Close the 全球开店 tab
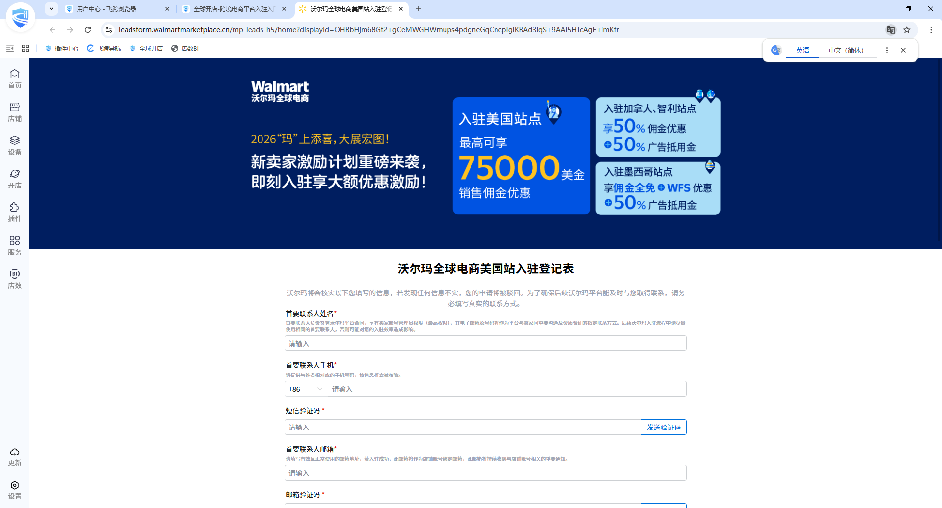Image resolution: width=942 pixels, height=508 pixels. point(284,9)
